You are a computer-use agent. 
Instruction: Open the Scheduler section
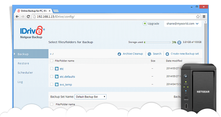click(x=25, y=73)
